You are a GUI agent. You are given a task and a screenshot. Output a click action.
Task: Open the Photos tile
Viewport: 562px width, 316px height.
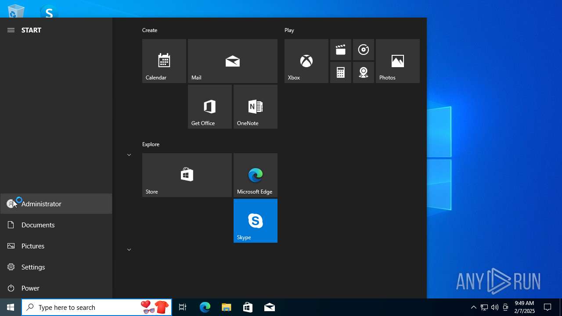point(398,61)
